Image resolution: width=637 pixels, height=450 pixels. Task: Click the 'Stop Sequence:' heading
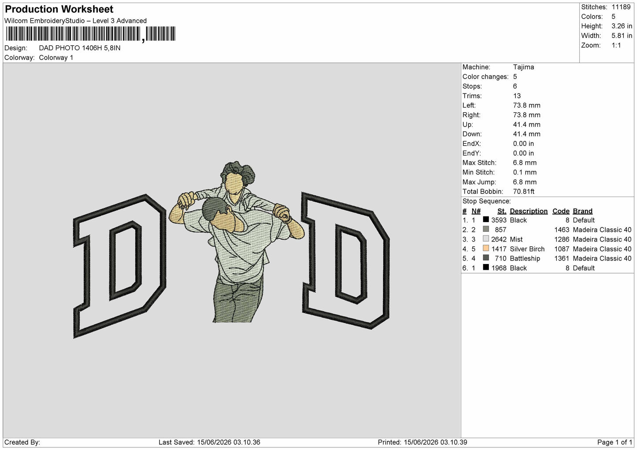tap(486, 201)
